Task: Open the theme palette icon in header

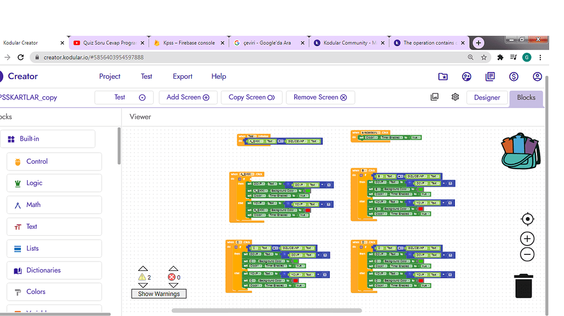Action: 467,77
